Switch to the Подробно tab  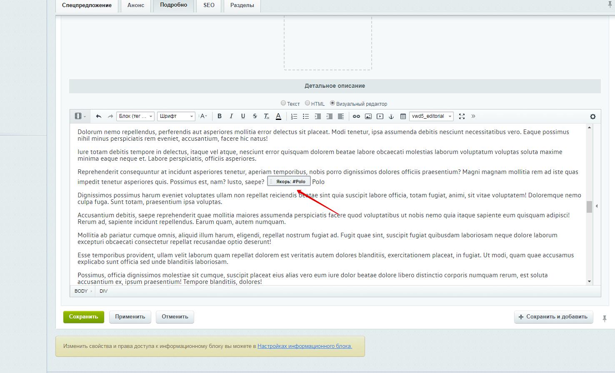(x=174, y=5)
